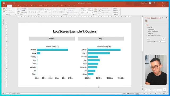Viewport: 170px width, 96px height.
Task: Open the Font name combo box
Action: tap(34, 9)
